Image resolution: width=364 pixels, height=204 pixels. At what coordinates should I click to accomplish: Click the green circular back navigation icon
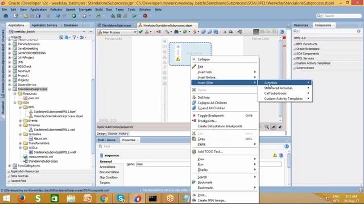tap(74, 16)
